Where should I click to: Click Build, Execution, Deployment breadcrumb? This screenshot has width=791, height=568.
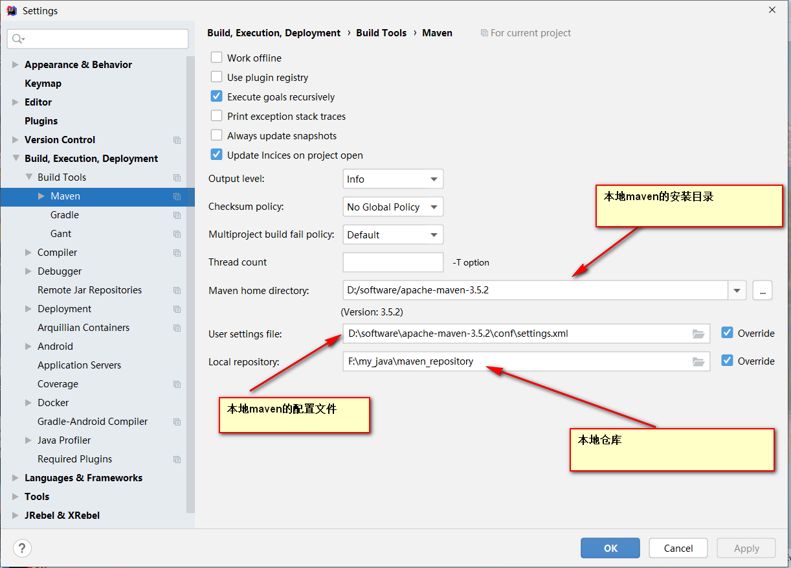274,33
